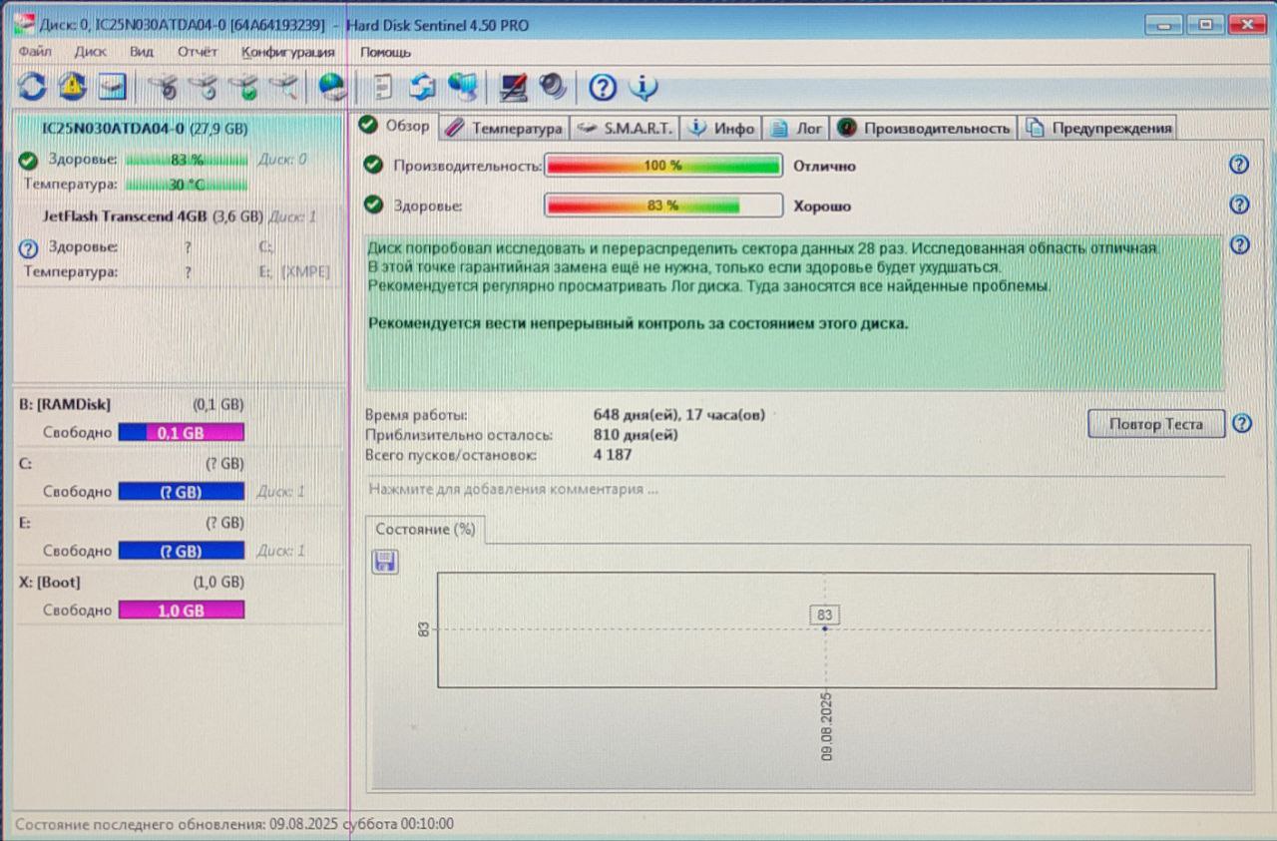Click the Повтор Теста button

(x=1156, y=424)
